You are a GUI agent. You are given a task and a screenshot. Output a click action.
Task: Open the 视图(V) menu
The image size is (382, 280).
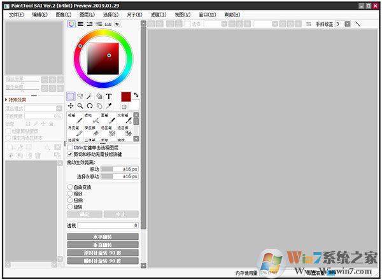tap(183, 15)
